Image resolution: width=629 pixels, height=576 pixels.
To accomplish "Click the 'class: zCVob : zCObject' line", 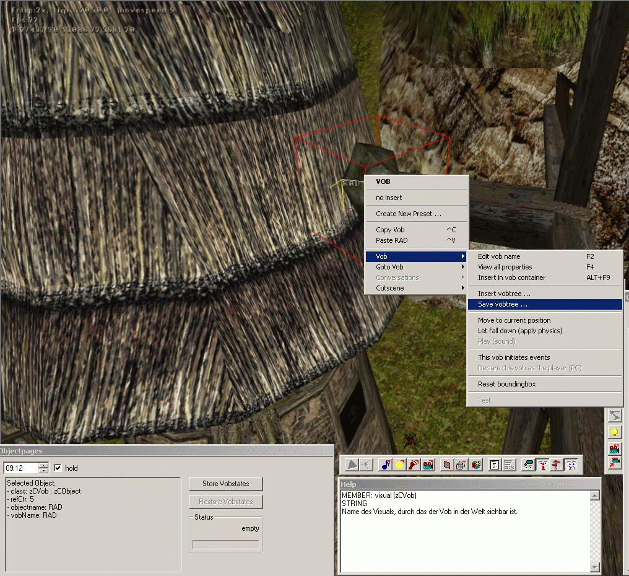I will 44,491.
